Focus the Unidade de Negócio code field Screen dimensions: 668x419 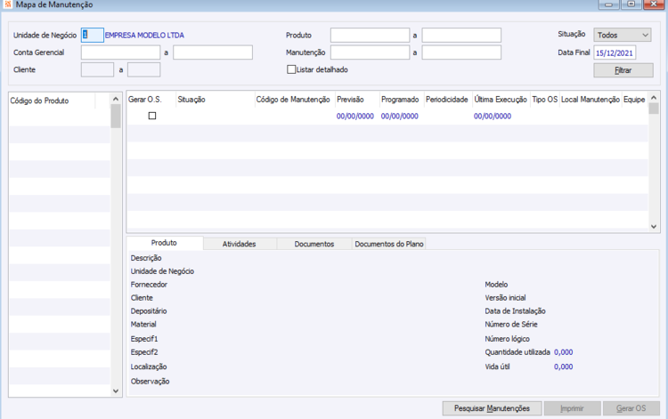pyautogui.click(x=92, y=35)
